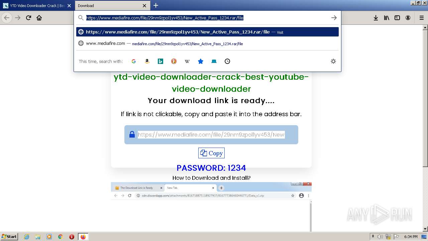Viewport: 428px width, 241px height.
Task: Select the Download tab
Action: click(112, 6)
